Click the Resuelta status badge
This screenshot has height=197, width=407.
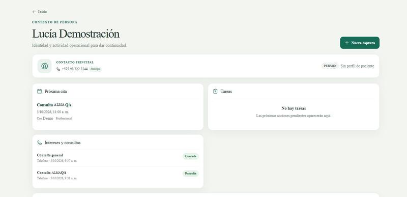click(190, 174)
